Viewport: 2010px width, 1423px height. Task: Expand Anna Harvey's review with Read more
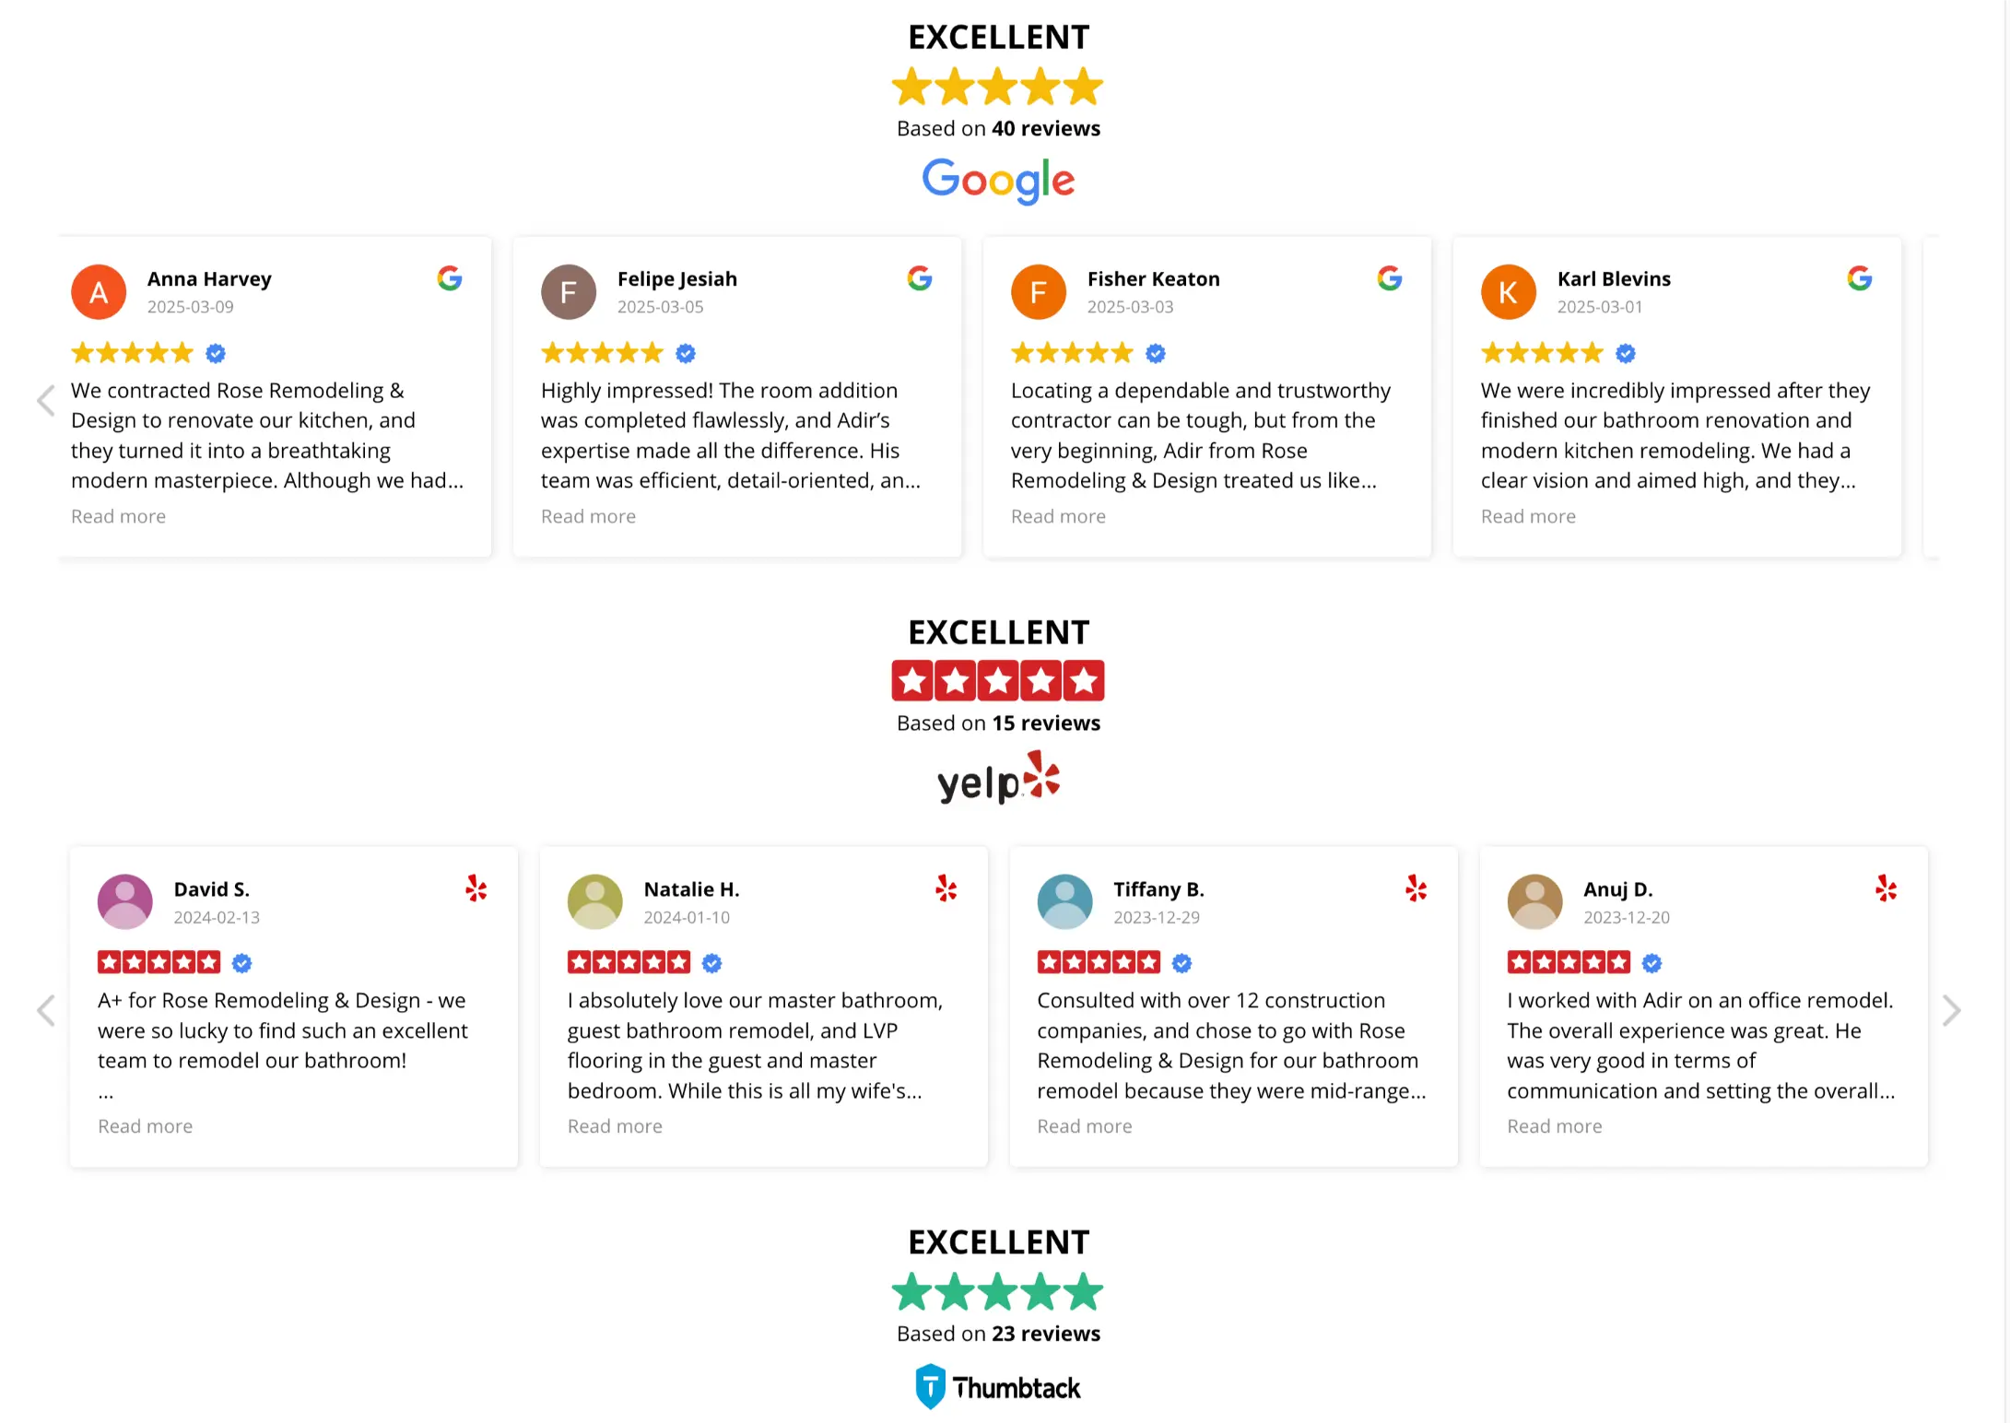[x=118, y=516]
